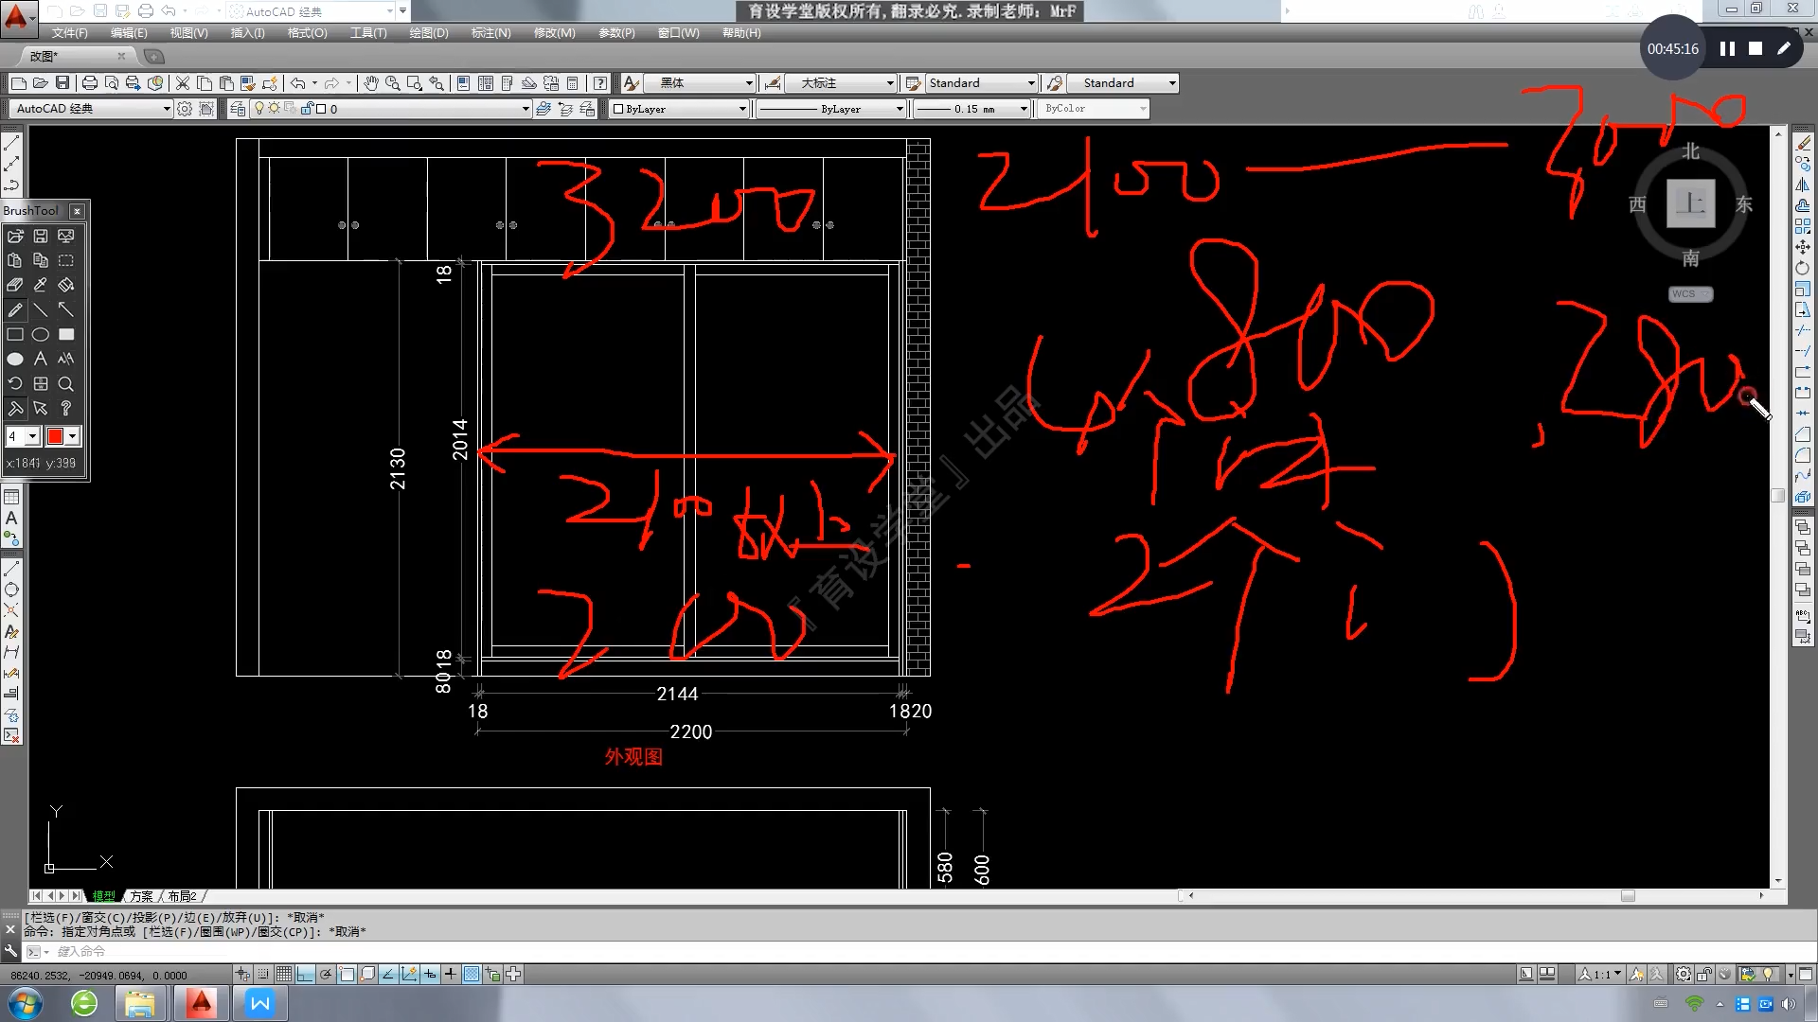This screenshot has width=1818, height=1022.
Task: Select the hollow ellipse tool in BrushTool
Action: (x=41, y=334)
